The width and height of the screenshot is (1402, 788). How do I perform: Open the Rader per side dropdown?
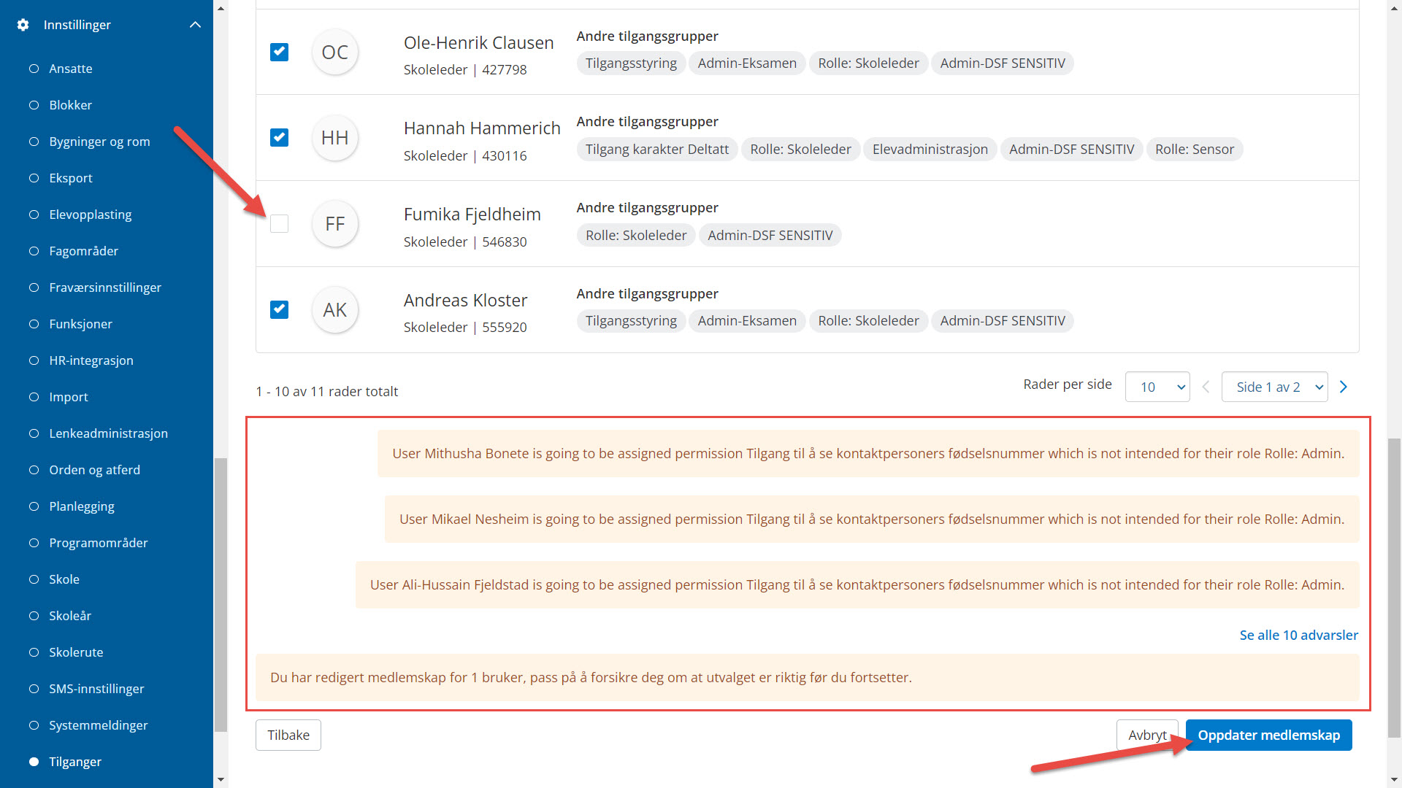pyautogui.click(x=1157, y=387)
